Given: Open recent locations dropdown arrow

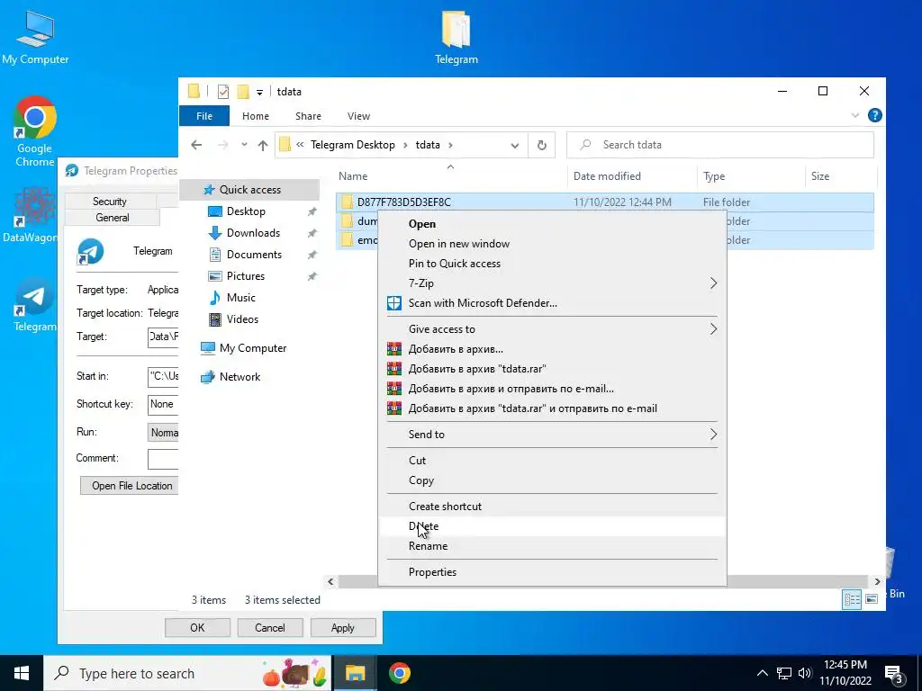Looking at the screenshot, I should [x=244, y=145].
